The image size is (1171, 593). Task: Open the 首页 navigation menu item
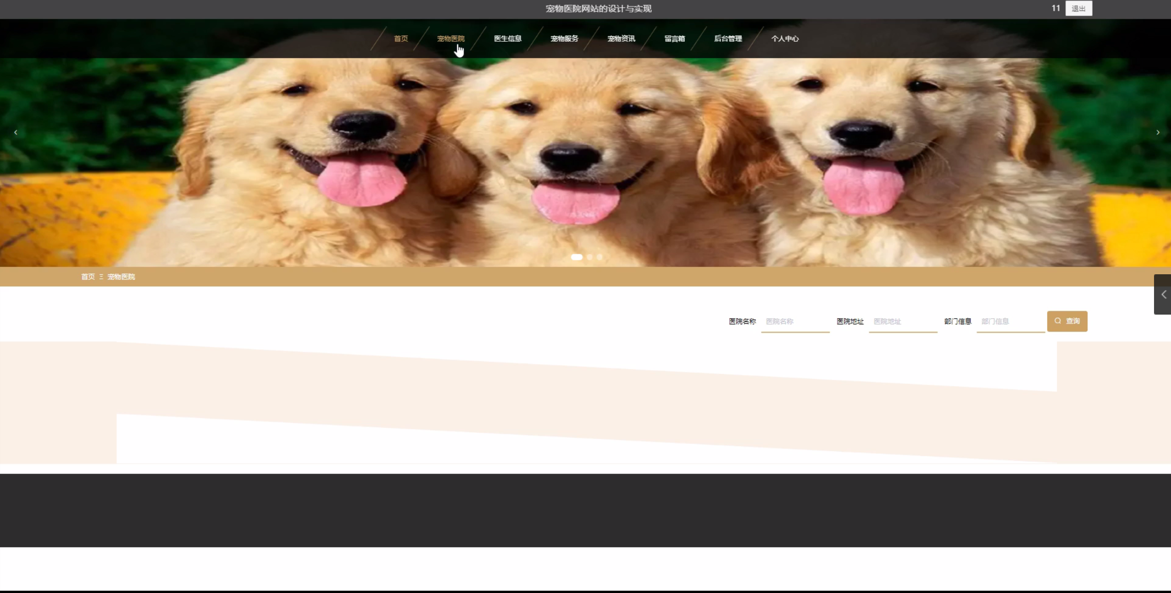[x=401, y=39]
